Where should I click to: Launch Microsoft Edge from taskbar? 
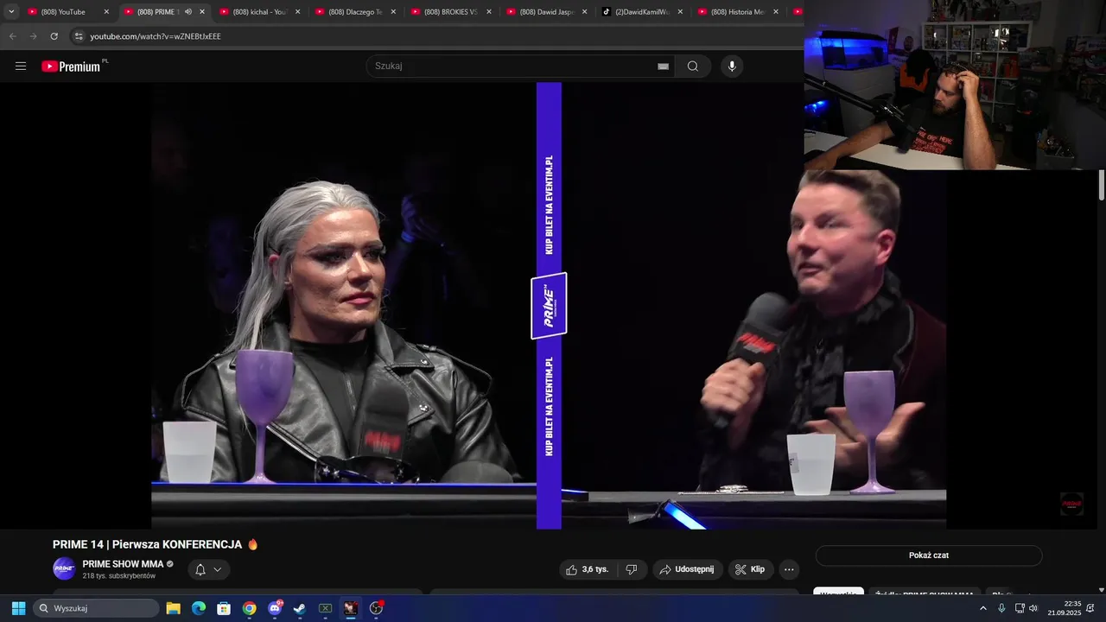click(198, 608)
